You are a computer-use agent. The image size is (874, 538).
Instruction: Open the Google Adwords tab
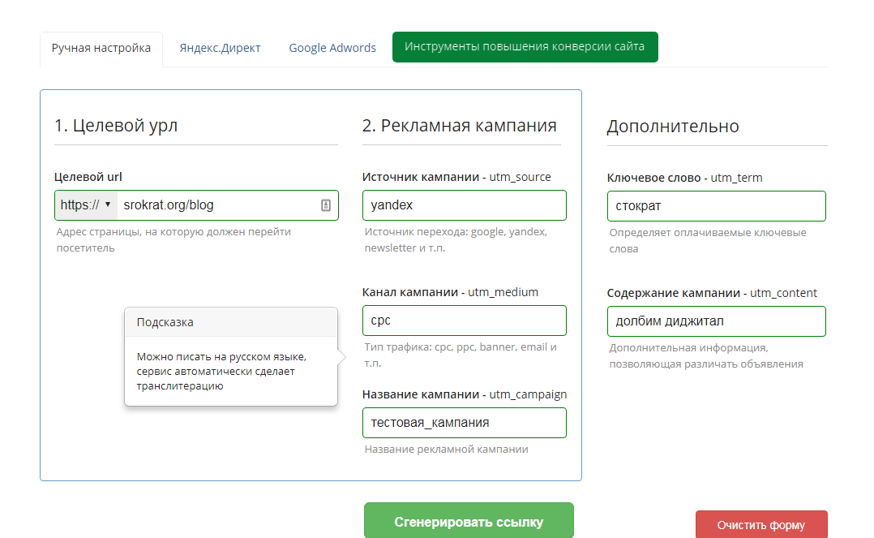point(332,48)
